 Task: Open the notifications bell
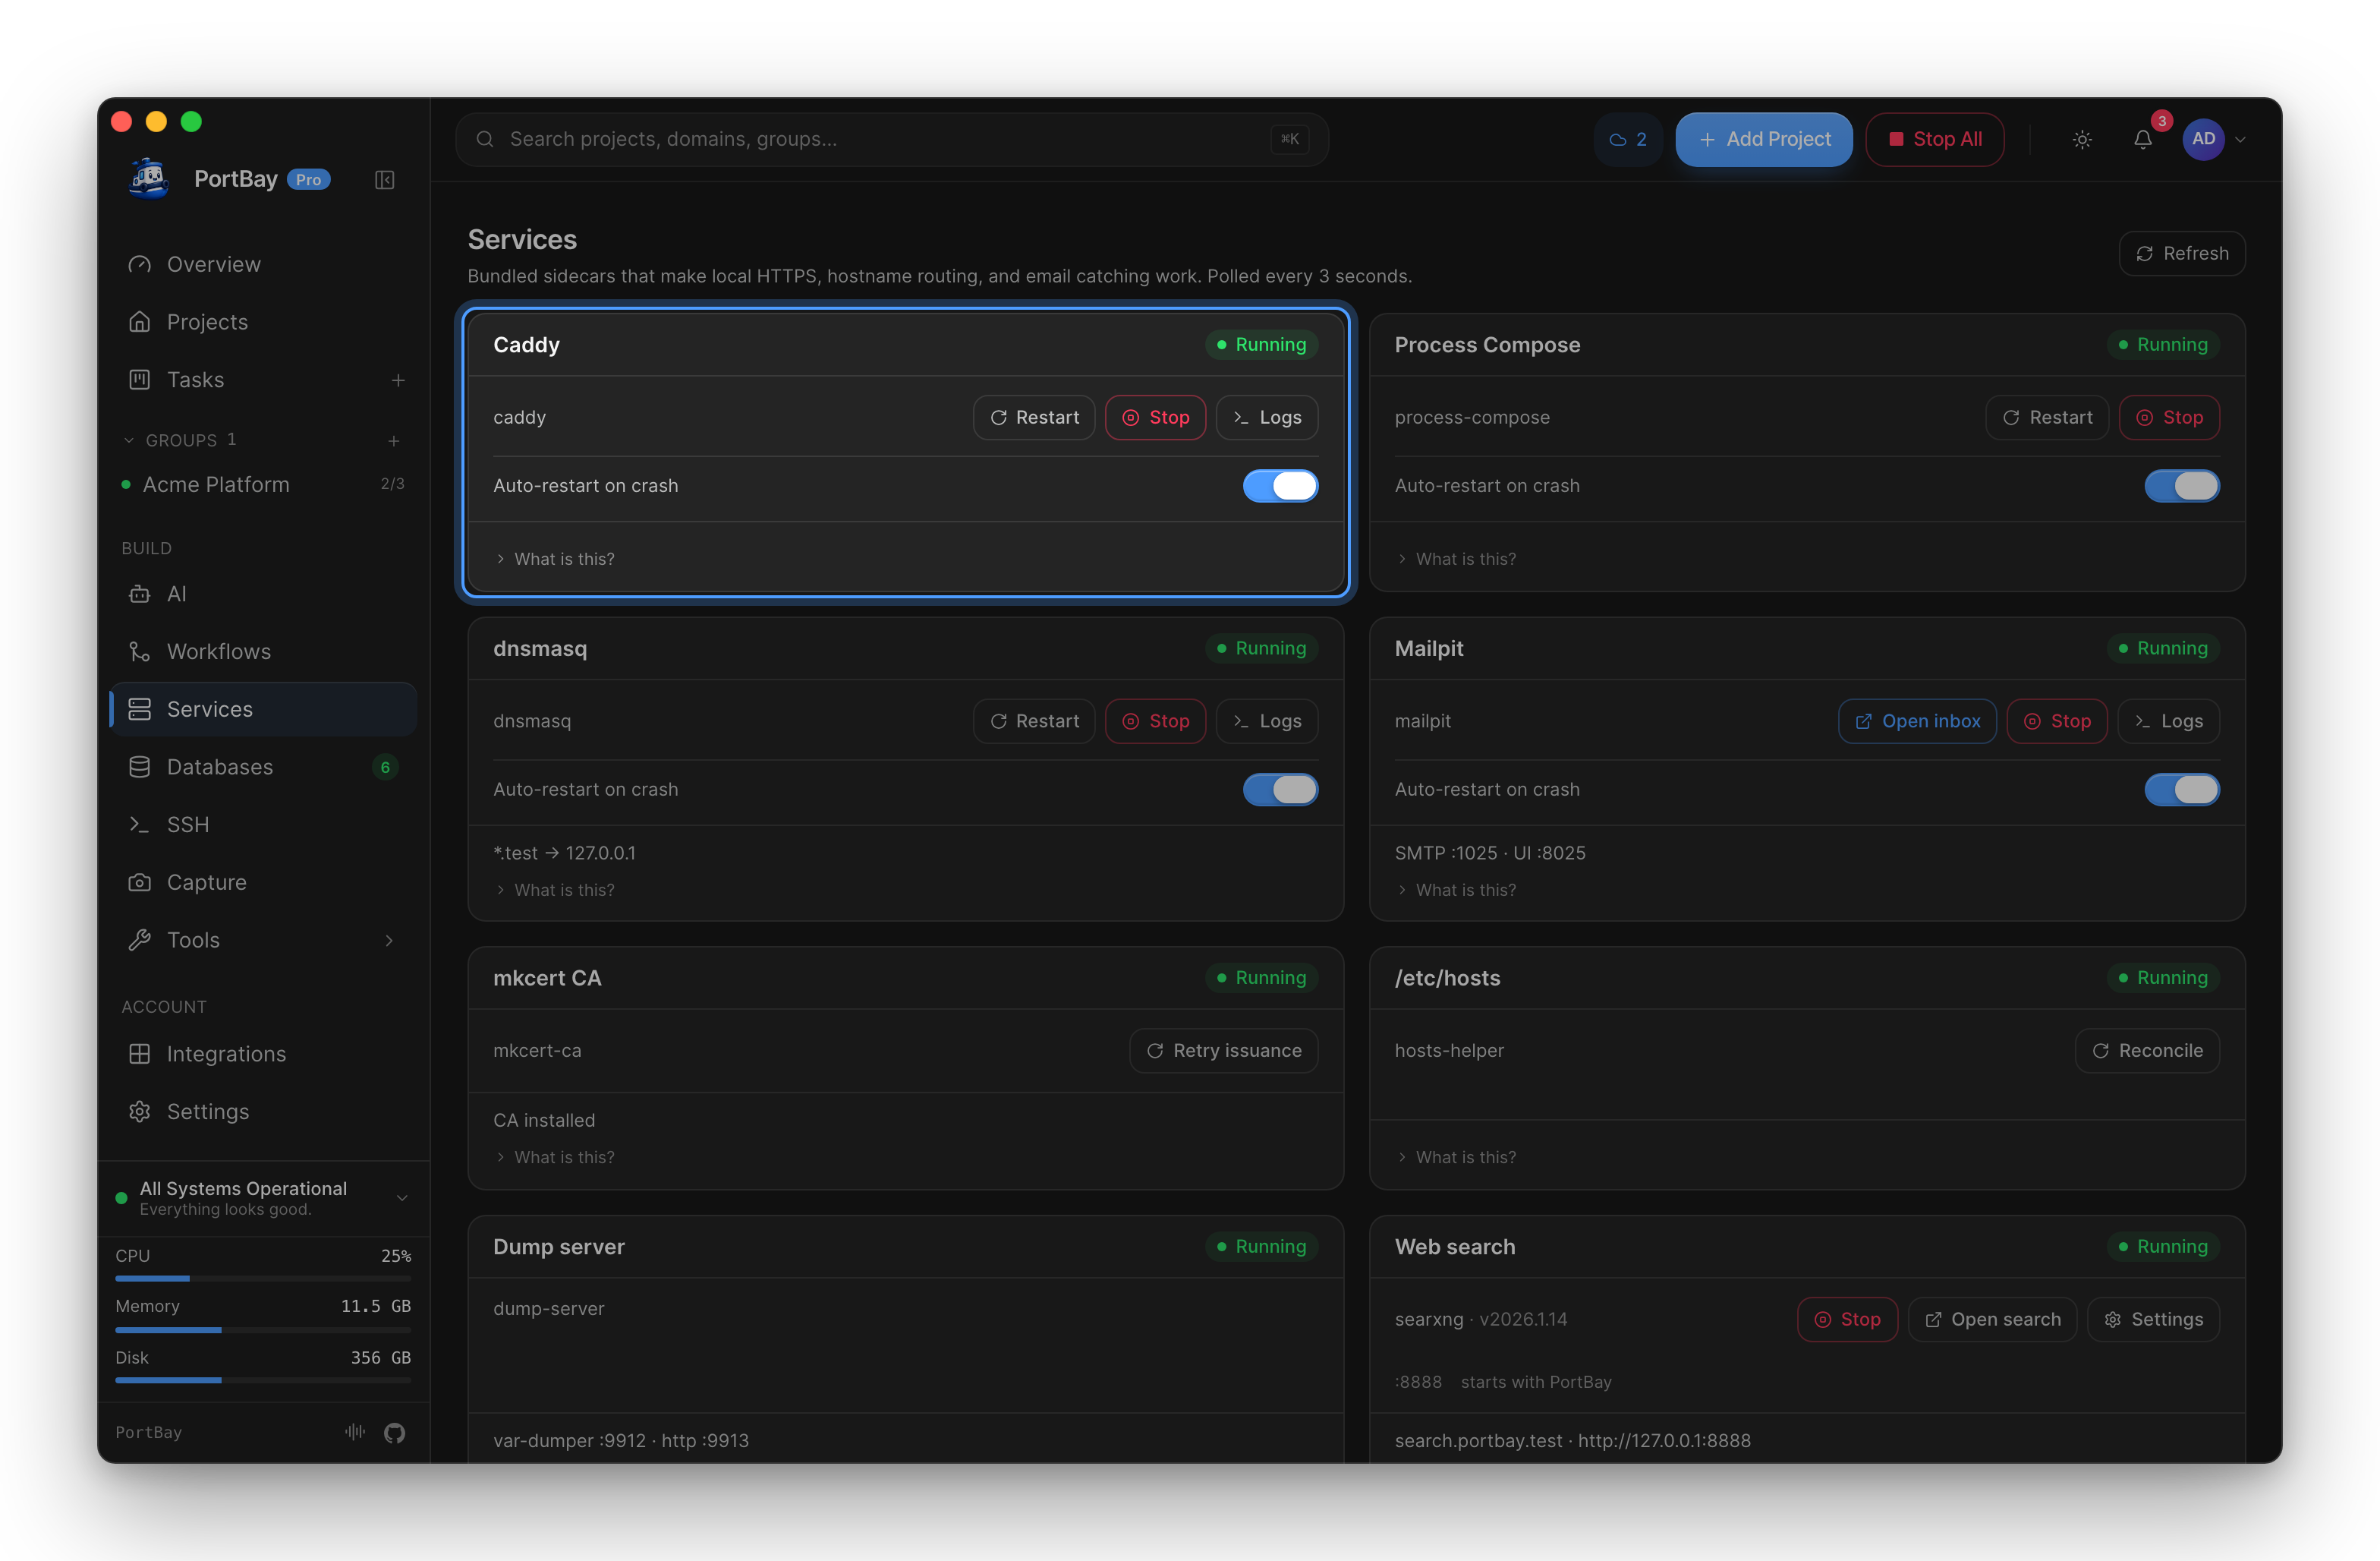pos(2142,139)
